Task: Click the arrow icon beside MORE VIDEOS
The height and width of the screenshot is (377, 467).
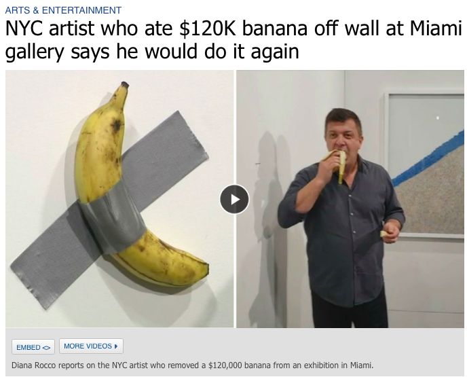Action: [116, 346]
